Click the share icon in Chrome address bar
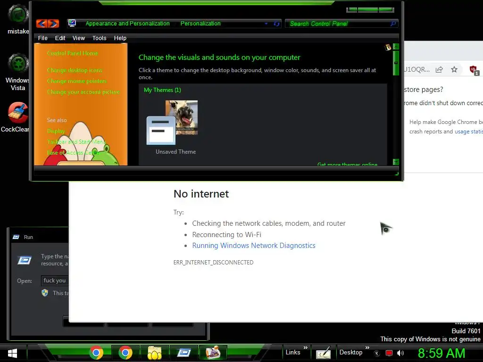 point(439,70)
